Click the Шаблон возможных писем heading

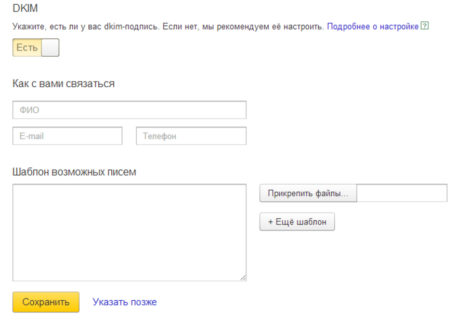pyautogui.click(x=74, y=172)
